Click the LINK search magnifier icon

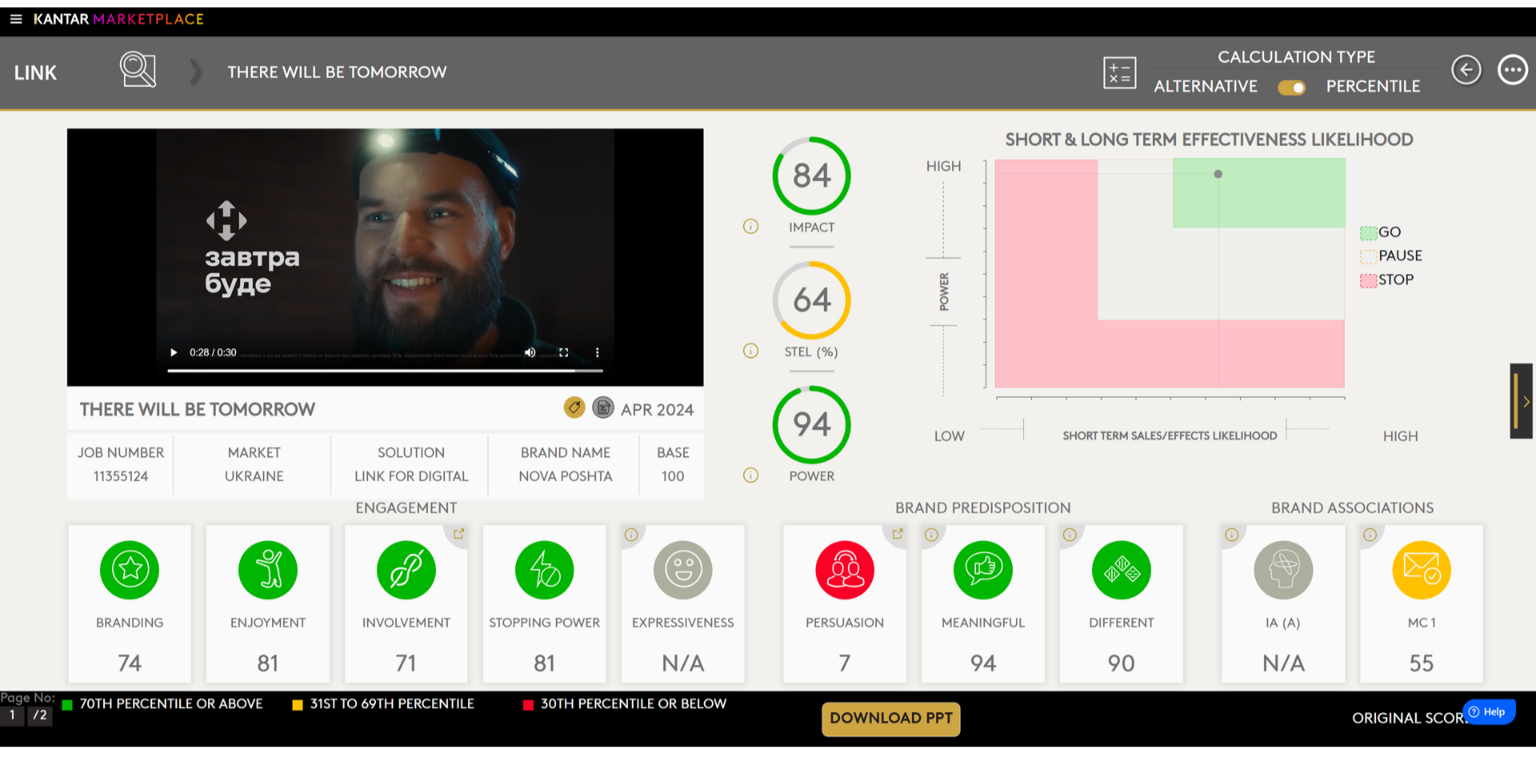tap(138, 70)
